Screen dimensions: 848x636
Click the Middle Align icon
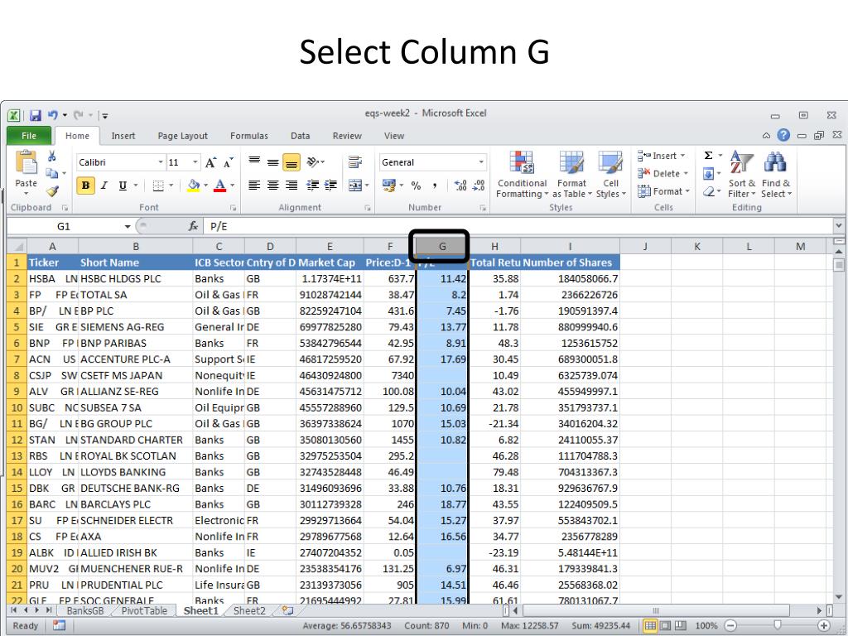[x=273, y=161]
